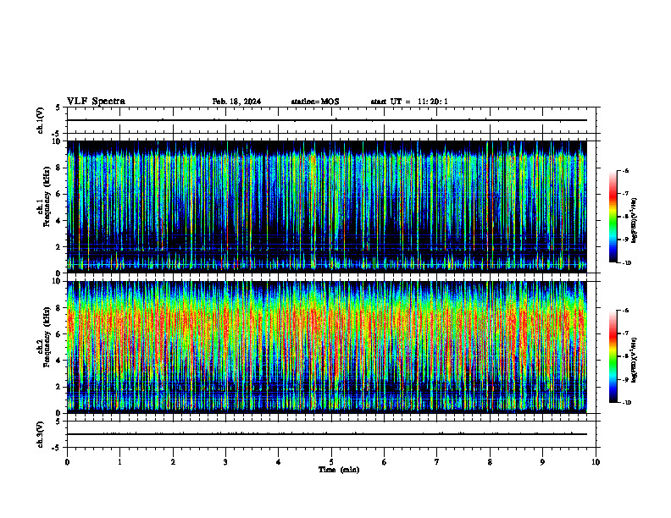Screen dimensions: 671x518
Task: Click the "station=MOS" header label
Action: tap(315, 102)
